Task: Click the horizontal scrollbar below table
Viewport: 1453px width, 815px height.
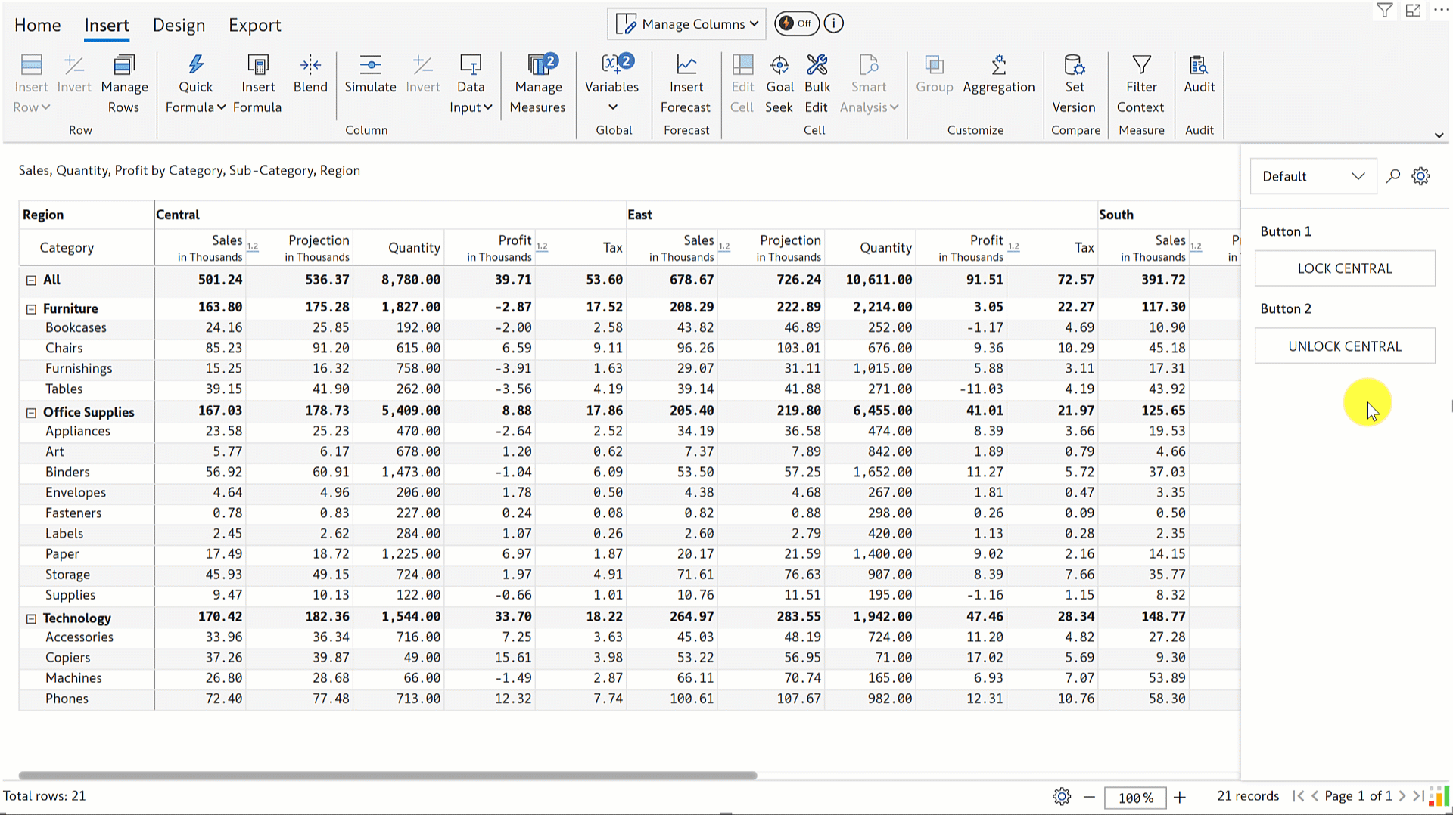Action: 387,776
